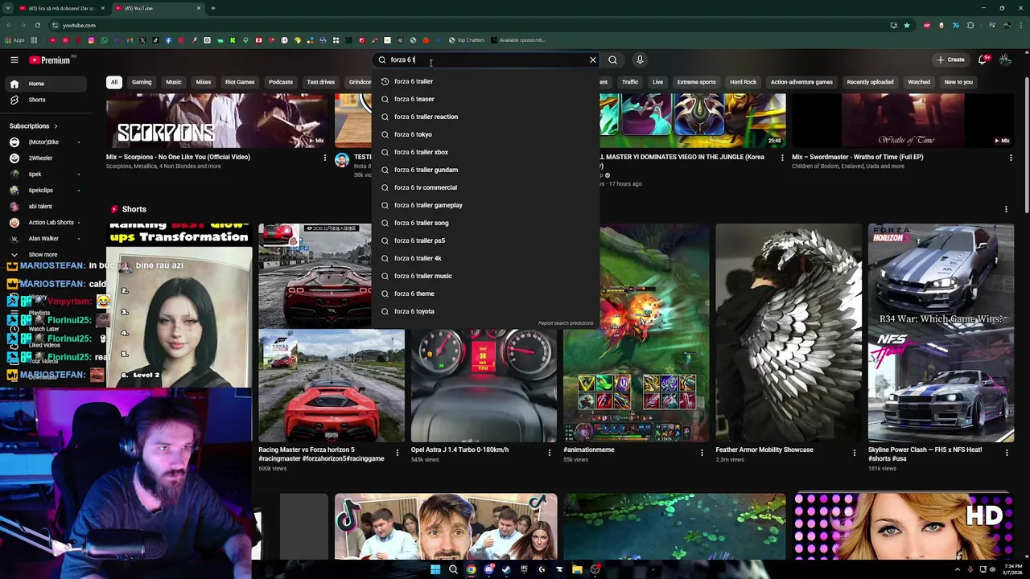Click Report search predictions
Image resolution: width=1030 pixels, height=579 pixels.
(566, 323)
